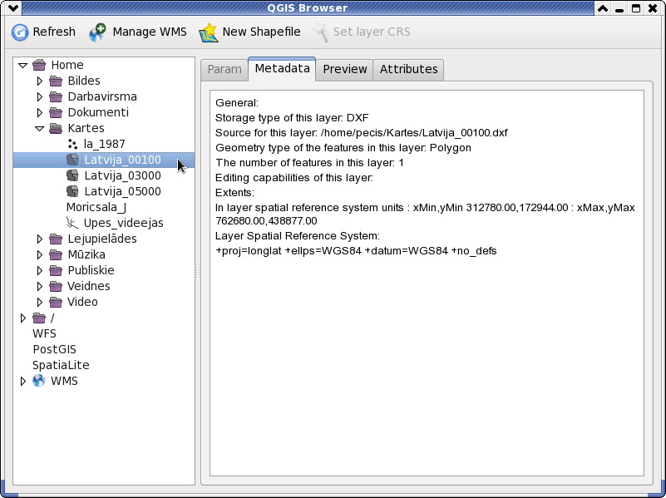Click the New Shapefile star icon
Viewport: 666px width, 498px height.
[209, 32]
